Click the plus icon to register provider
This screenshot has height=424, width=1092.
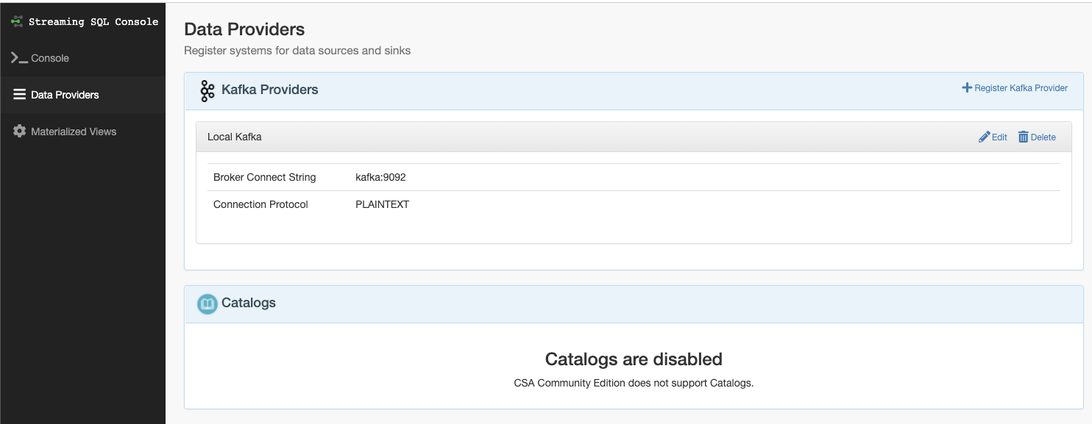tap(967, 87)
